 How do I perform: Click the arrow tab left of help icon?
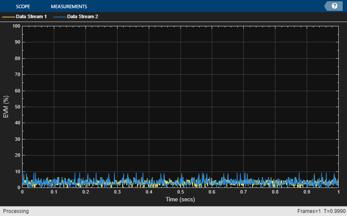click(x=327, y=6)
